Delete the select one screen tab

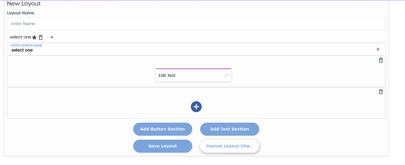[x=41, y=37]
